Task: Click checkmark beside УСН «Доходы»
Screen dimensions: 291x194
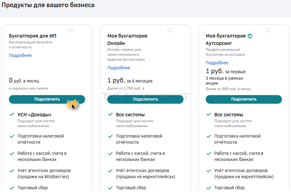Action: [12, 114]
